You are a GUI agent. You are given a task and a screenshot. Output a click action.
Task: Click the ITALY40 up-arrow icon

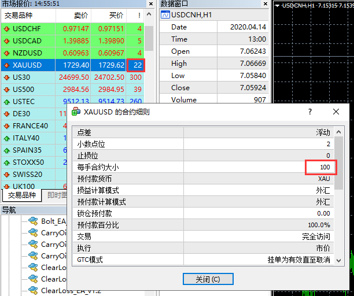tap(7, 138)
